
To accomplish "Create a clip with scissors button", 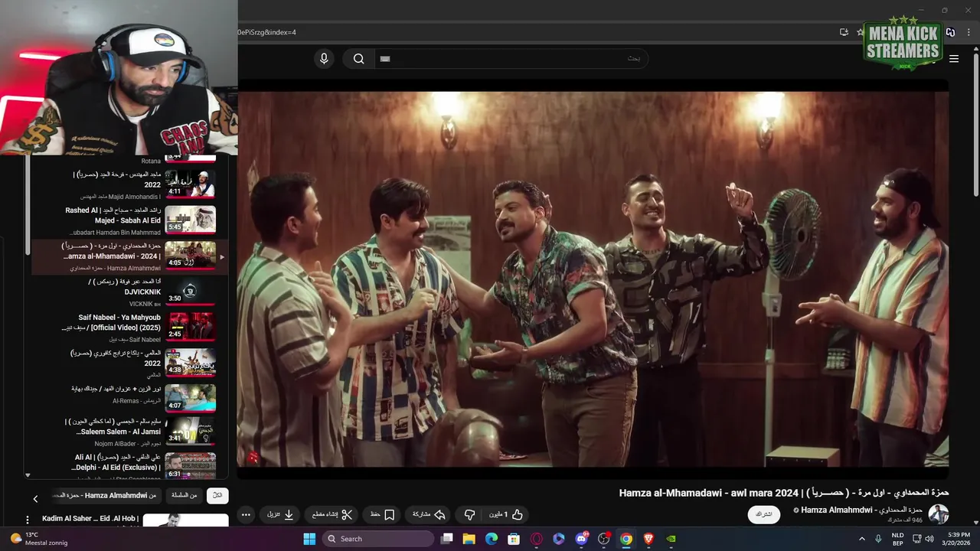I will click(332, 515).
